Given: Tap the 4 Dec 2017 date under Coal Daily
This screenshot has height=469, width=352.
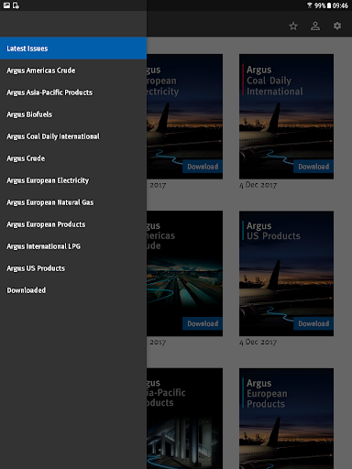Looking at the screenshot, I should (x=258, y=185).
